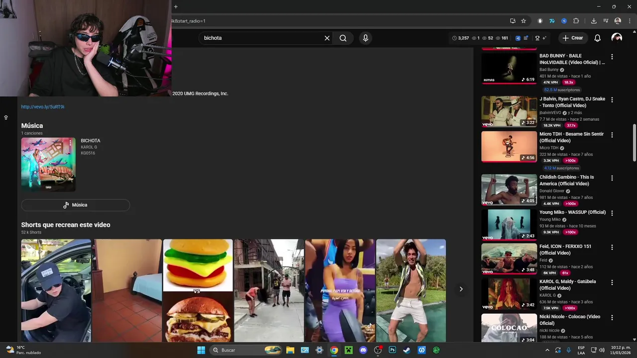Click the blue extension icon in stats bar
The width and height of the screenshot is (637, 358).
518,38
